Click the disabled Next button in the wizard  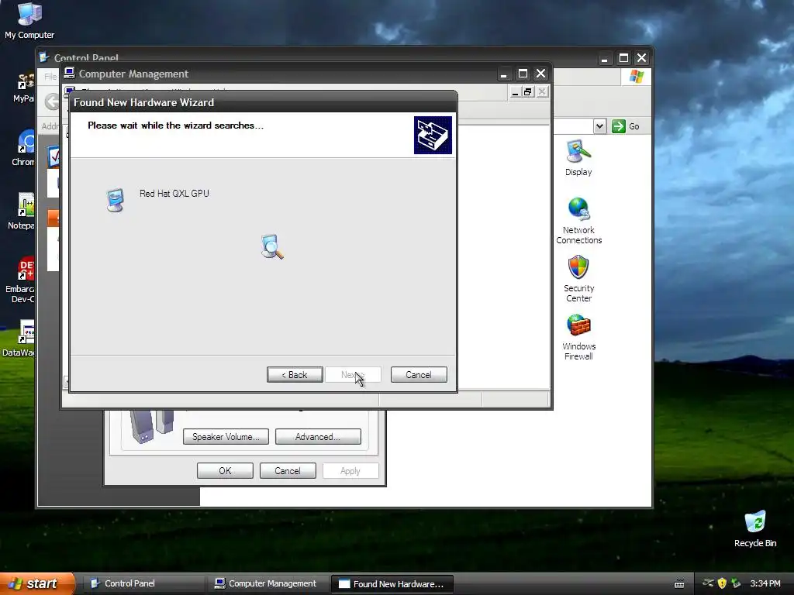point(353,375)
